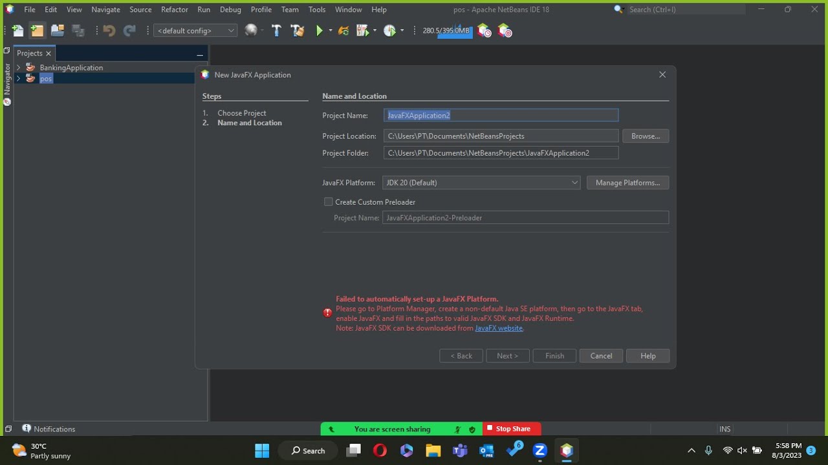Image resolution: width=828 pixels, height=465 pixels.
Task: Click the Redo toolbar icon
Action: pos(129,30)
